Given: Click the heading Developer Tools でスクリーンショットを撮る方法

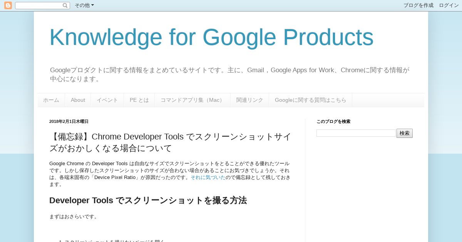Looking at the screenshot, I should click(148, 201).
